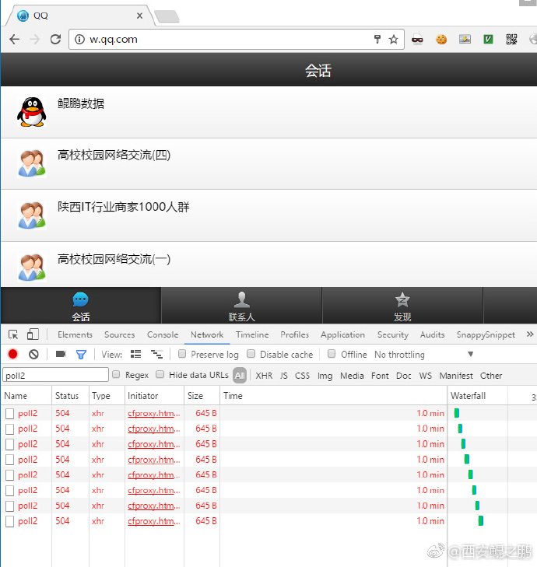Enable Preserve log checkbox
Image resolution: width=537 pixels, height=567 pixels.
182,354
